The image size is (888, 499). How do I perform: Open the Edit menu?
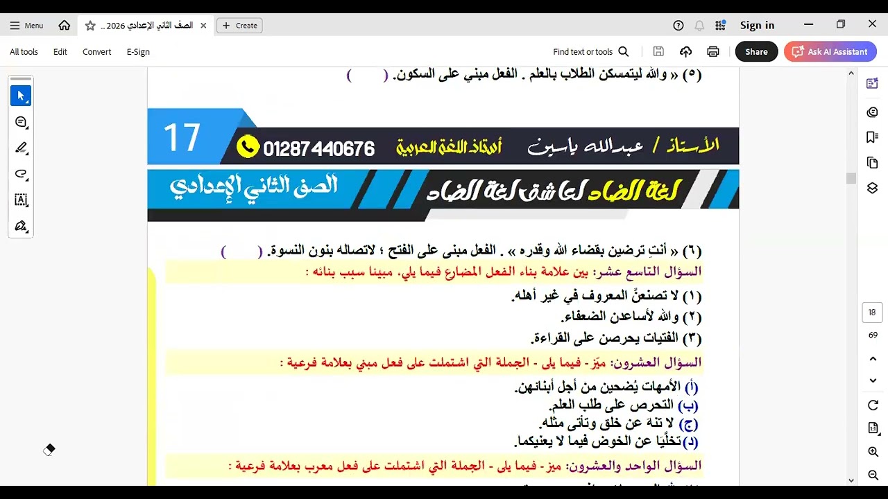coord(60,52)
